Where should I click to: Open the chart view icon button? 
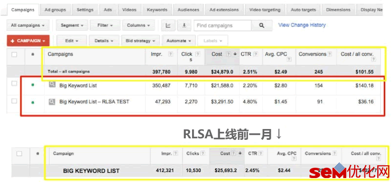tap(168, 26)
